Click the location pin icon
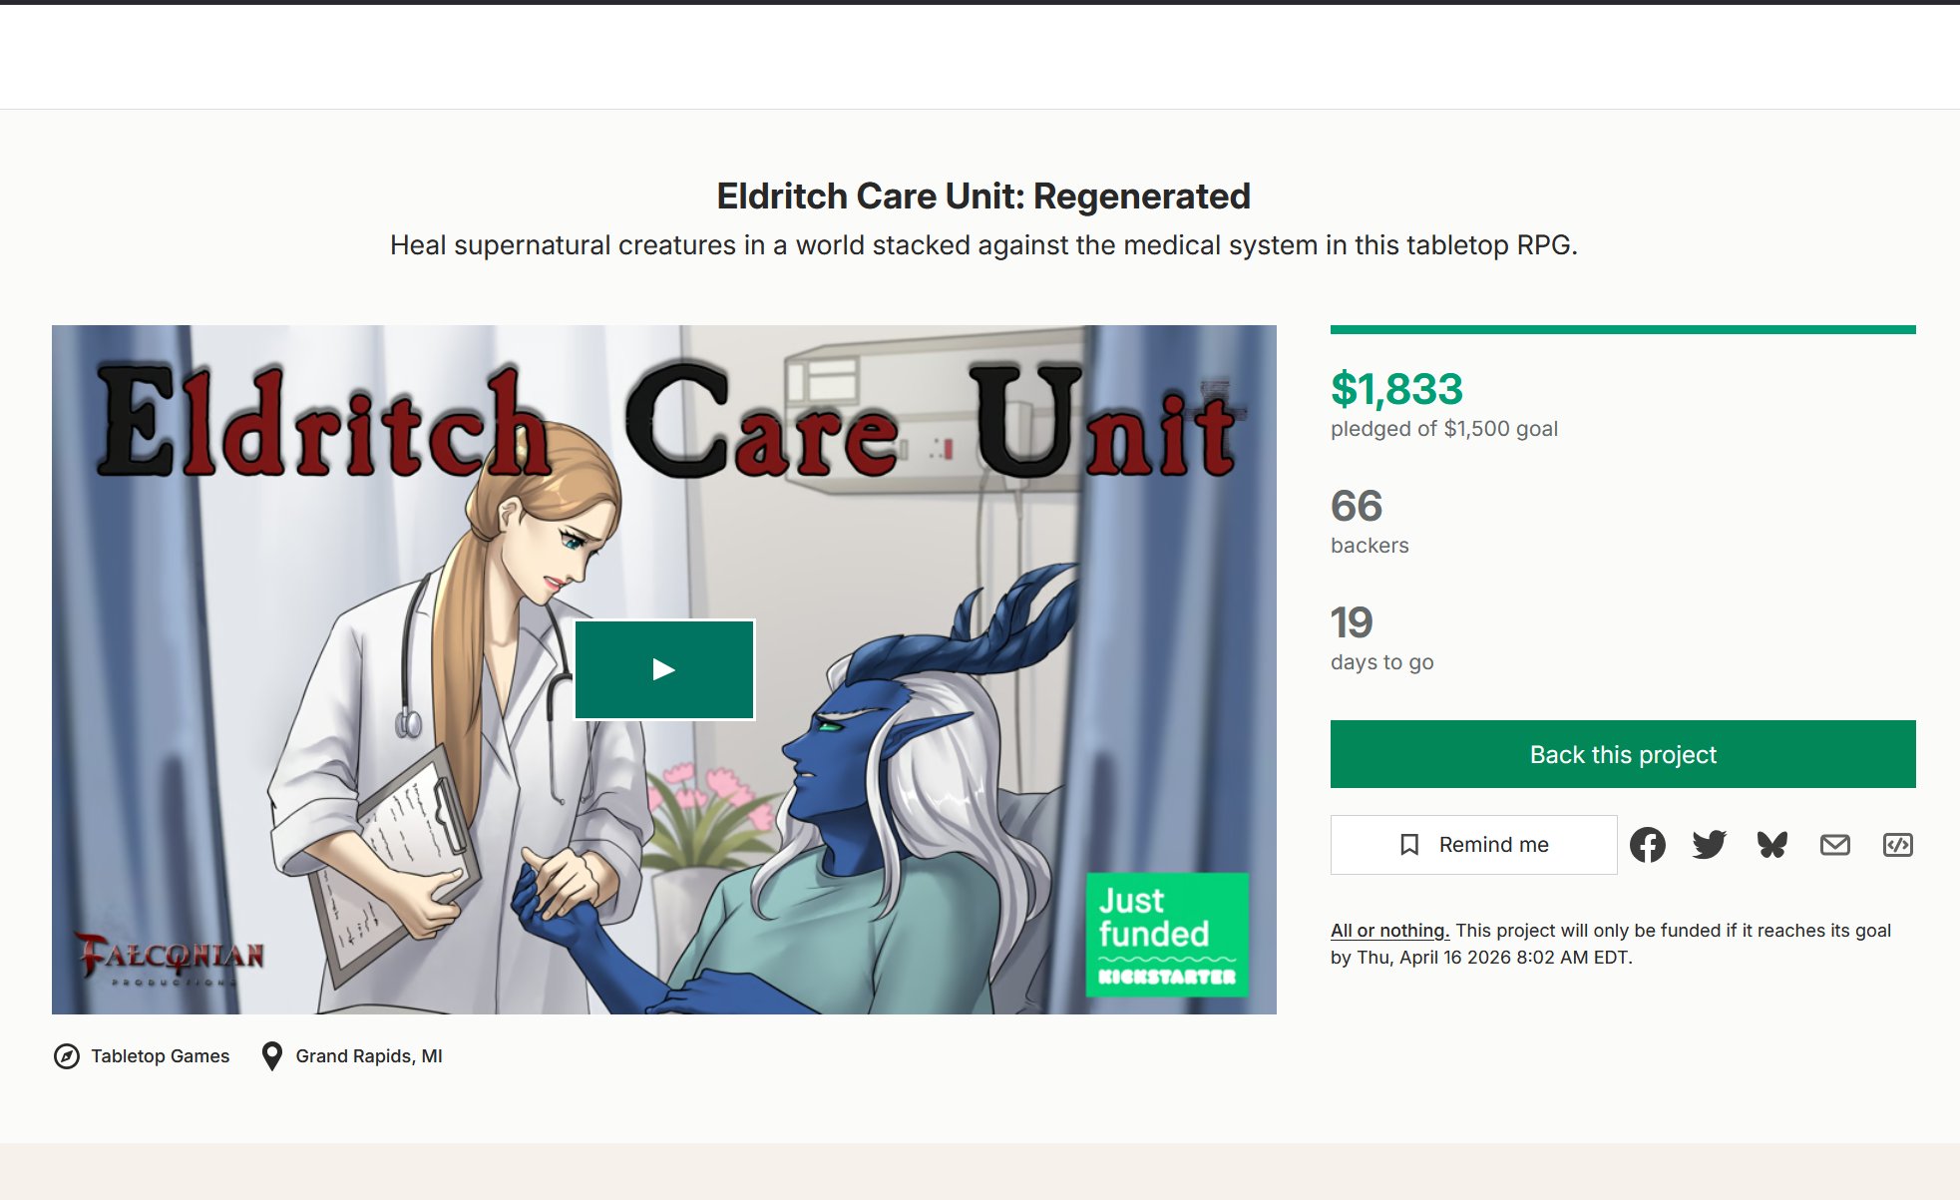Image resolution: width=1960 pixels, height=1200 pixels. click(271, 1056)
